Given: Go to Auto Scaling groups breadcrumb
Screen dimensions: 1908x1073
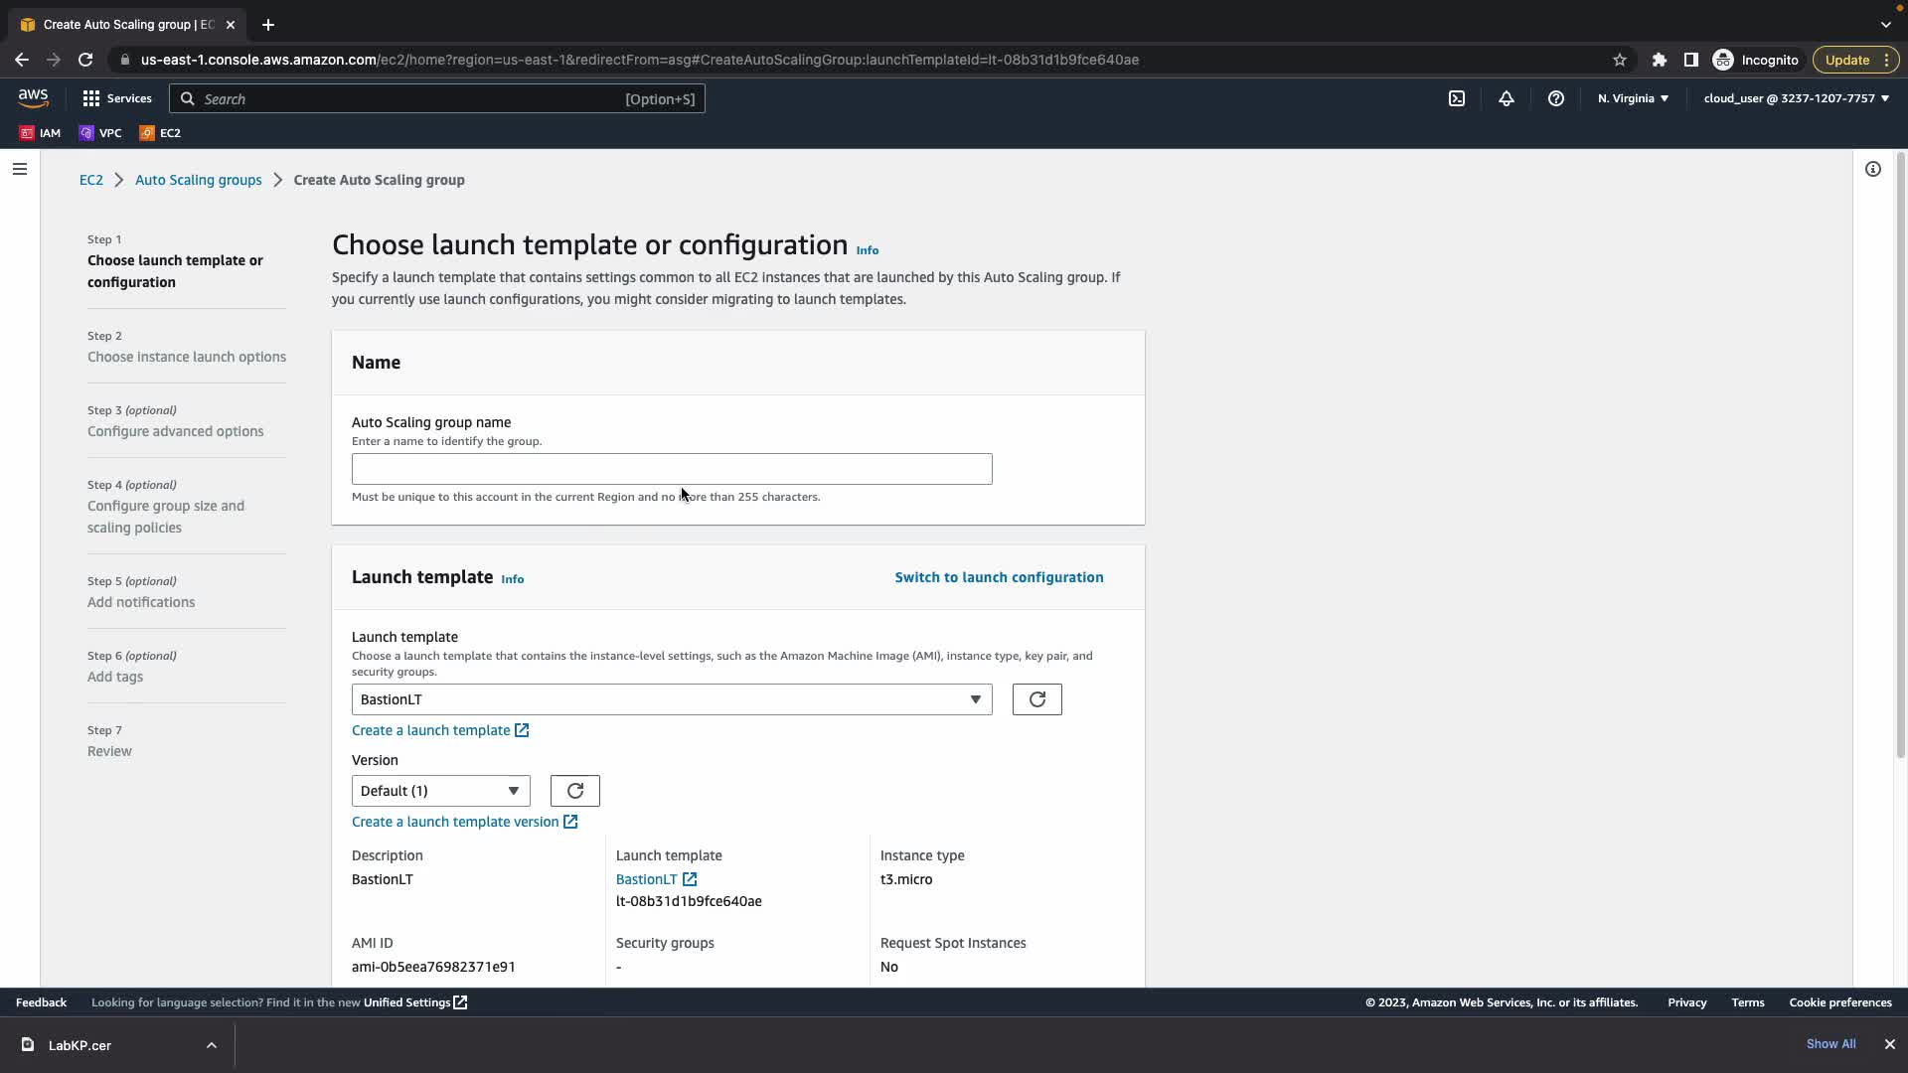Looking at the screenshot, I should click(198, 180).
